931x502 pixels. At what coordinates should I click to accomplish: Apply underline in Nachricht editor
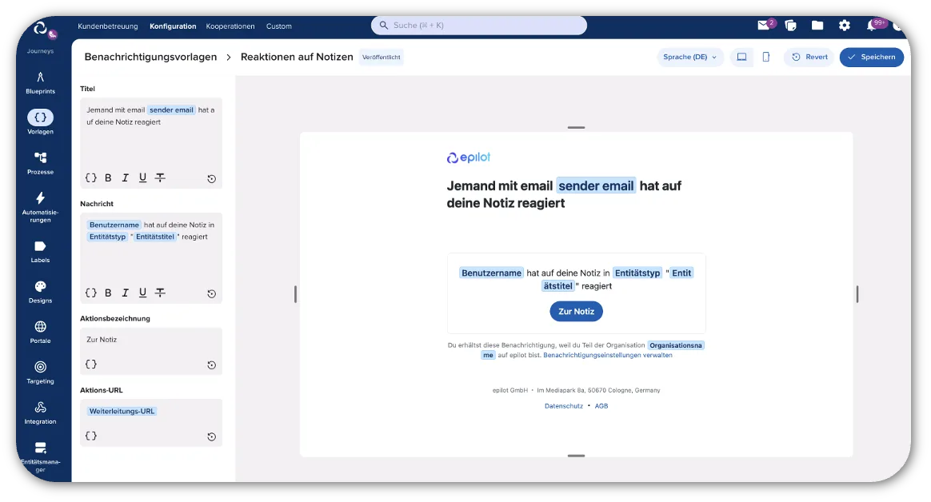click(x=142, y=293)
